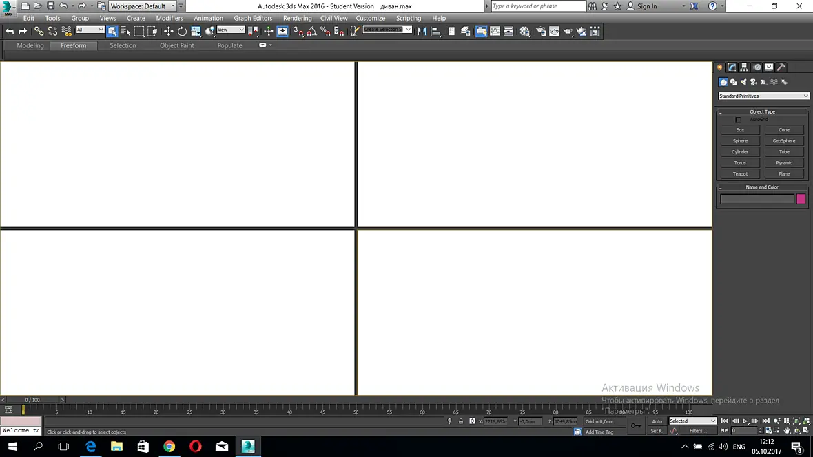Viewport: 813px width, 457px height.
Task: Enable the AutoGrid checkbox
Action: click(739, 120)
